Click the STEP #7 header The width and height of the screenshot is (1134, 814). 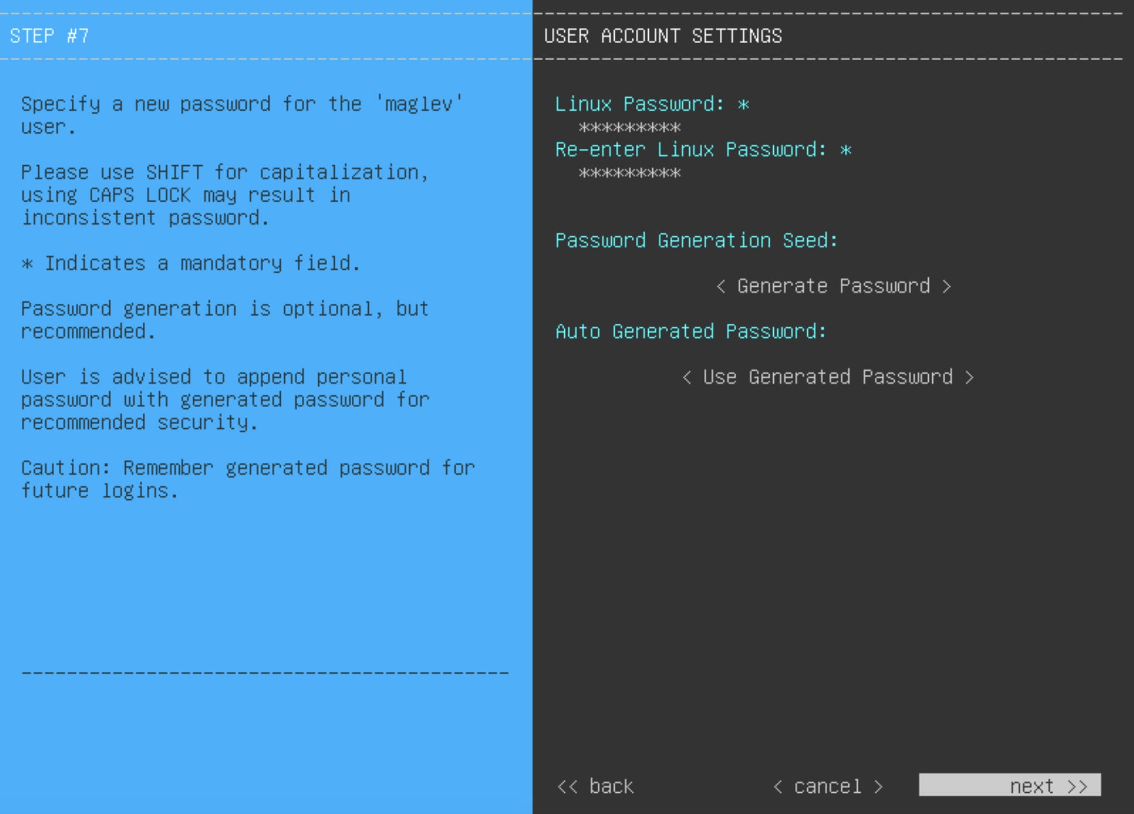[49, 36]
